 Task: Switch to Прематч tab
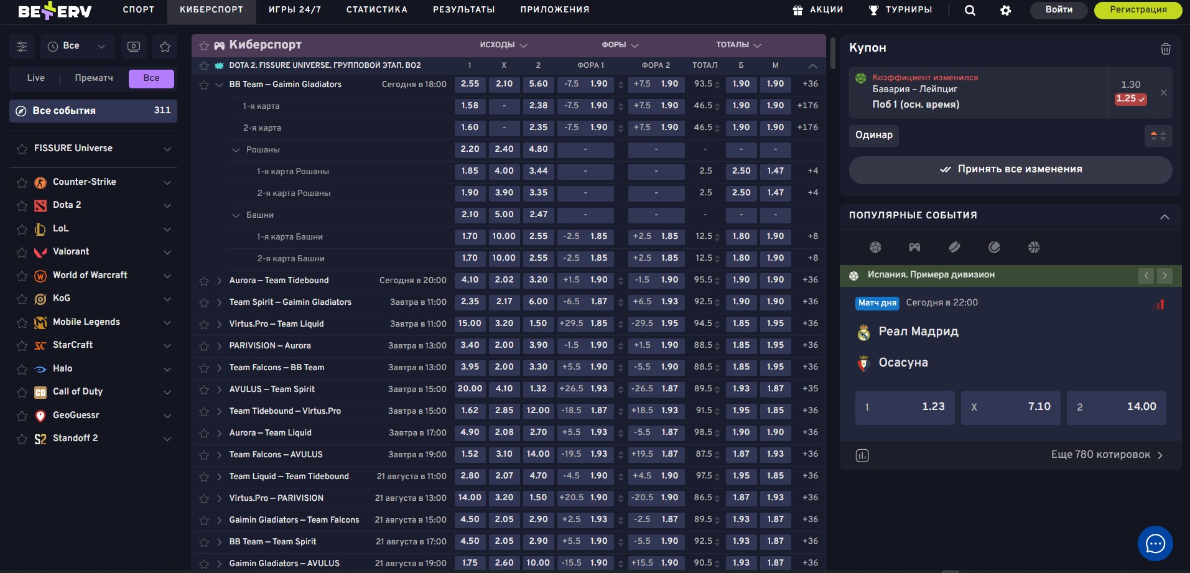click(x=94, y=78)
